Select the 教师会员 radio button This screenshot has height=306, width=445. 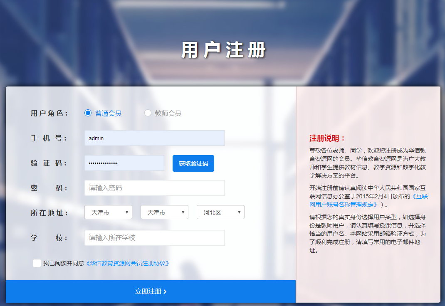coord(148,113)
